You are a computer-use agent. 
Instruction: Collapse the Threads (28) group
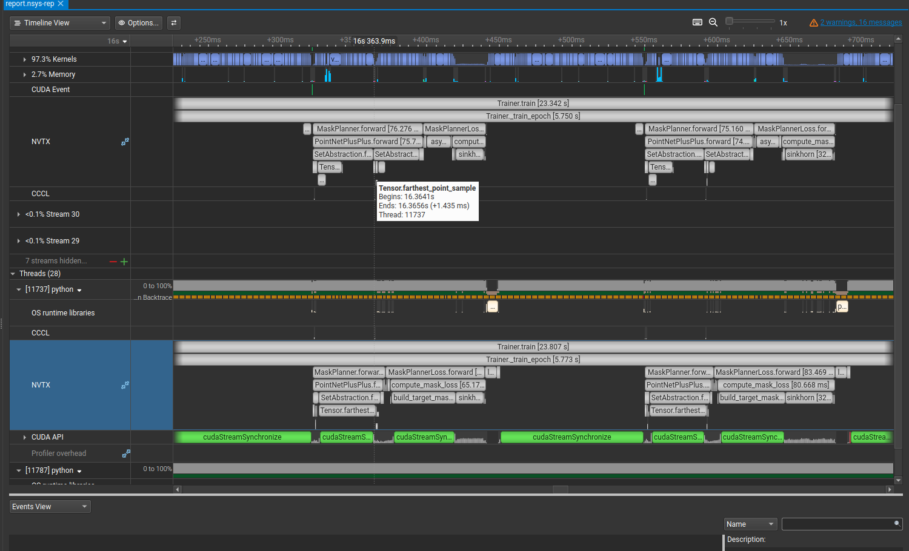13,274
